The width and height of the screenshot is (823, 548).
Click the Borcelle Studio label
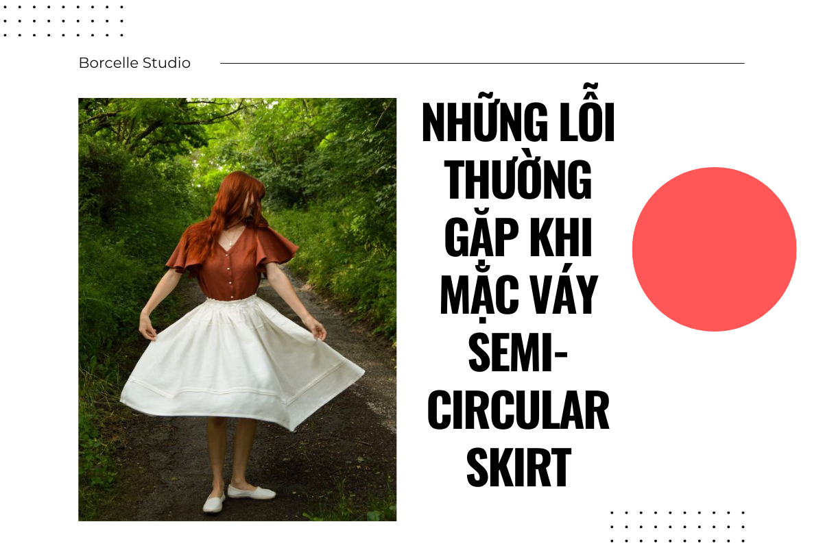pos(134,63)
